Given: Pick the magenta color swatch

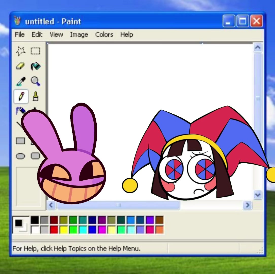Looking at the screenshot, I should click(x=102, y=230).
